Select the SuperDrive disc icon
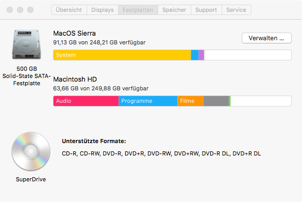This screenshot has height=202, width=302. [31, 151]
